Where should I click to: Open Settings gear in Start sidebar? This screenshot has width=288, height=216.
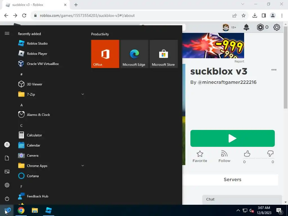tap(7, 185)
